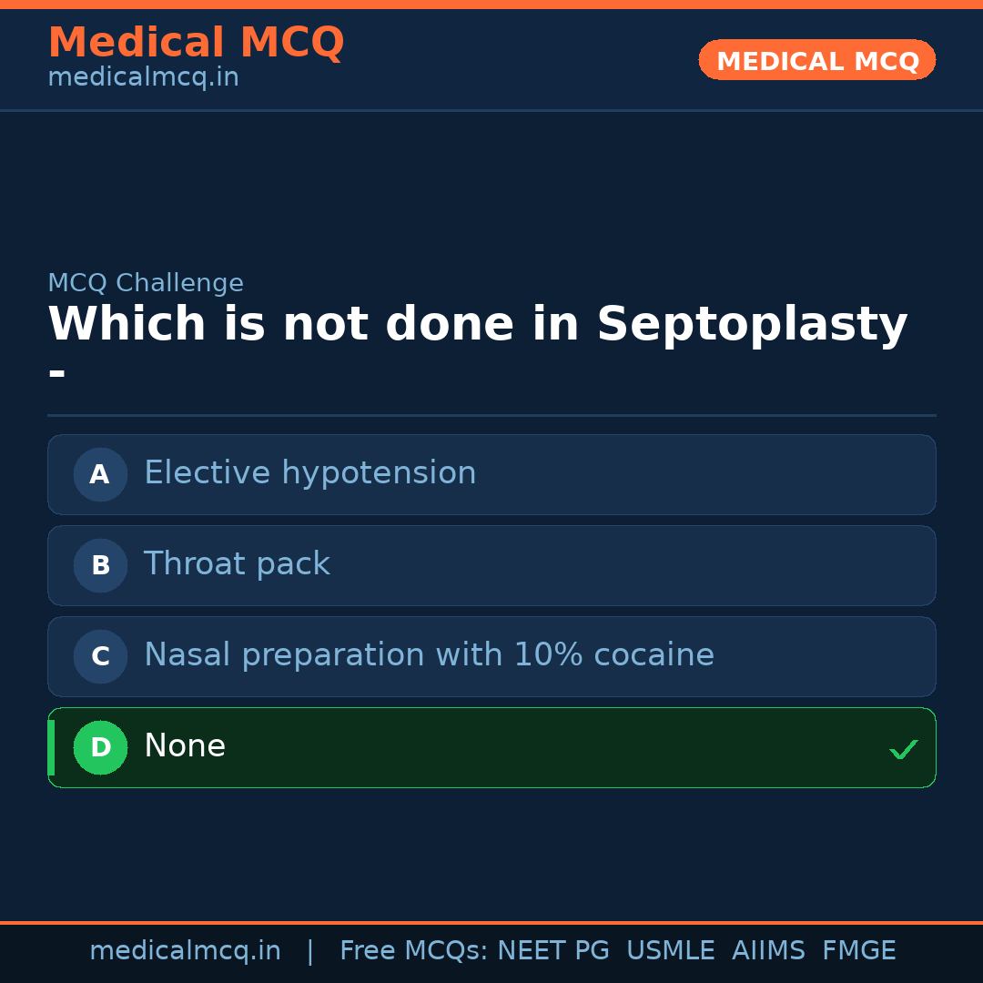Screen dimensions: 983x983
Task: Open medicalmcq.in link in the header
Action: (143, 78)
